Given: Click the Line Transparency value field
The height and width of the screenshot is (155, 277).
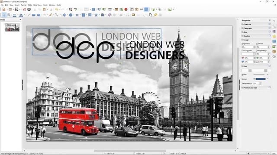Looking at the screenshot, I should (x=256, y=83).
